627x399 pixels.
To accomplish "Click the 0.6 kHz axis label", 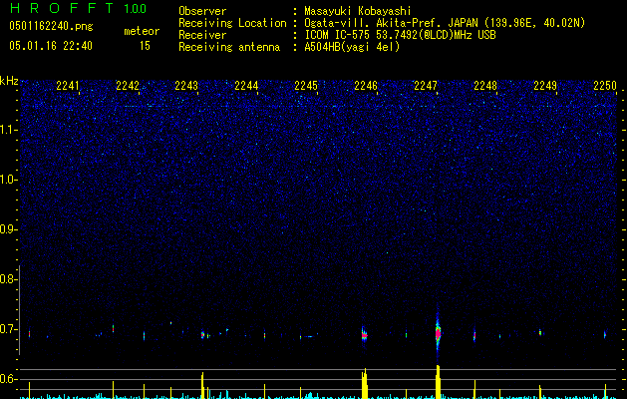I will point(9,379).
